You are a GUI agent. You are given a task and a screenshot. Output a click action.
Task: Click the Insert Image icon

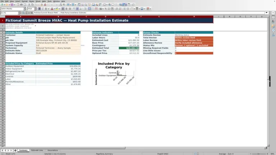pos(93,5)
